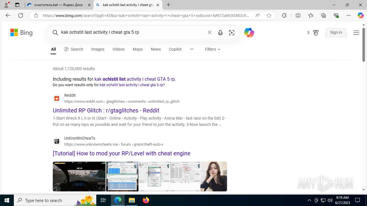Click the Sign in button
The height and width of the screenshot is (206, 367).
tap(336, 33)
